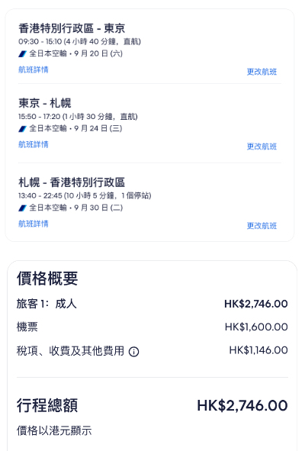305x451 pixels.
Task: Click the 旅客 1: 成人 row label
Action: click(47, 304)
